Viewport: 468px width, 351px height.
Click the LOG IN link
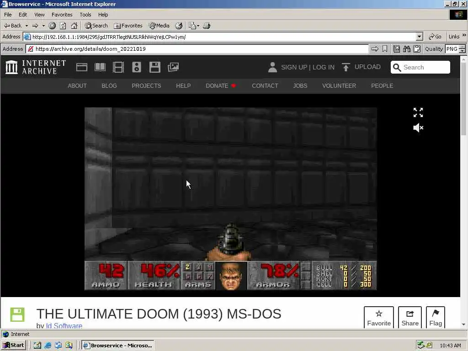[x=324, y=67]
